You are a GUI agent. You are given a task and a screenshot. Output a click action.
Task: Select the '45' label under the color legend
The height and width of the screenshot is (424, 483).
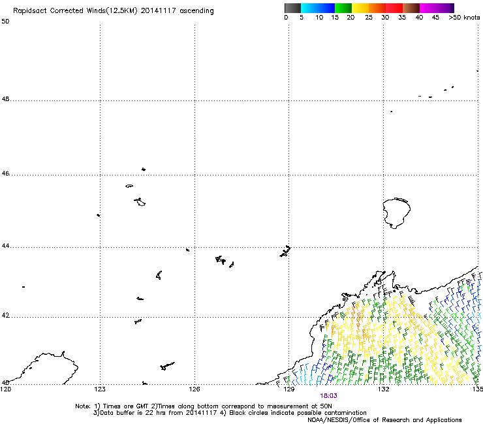435,18
